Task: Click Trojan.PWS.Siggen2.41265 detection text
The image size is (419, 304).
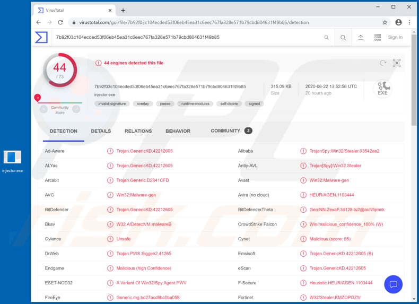Action: click(144, 254)
